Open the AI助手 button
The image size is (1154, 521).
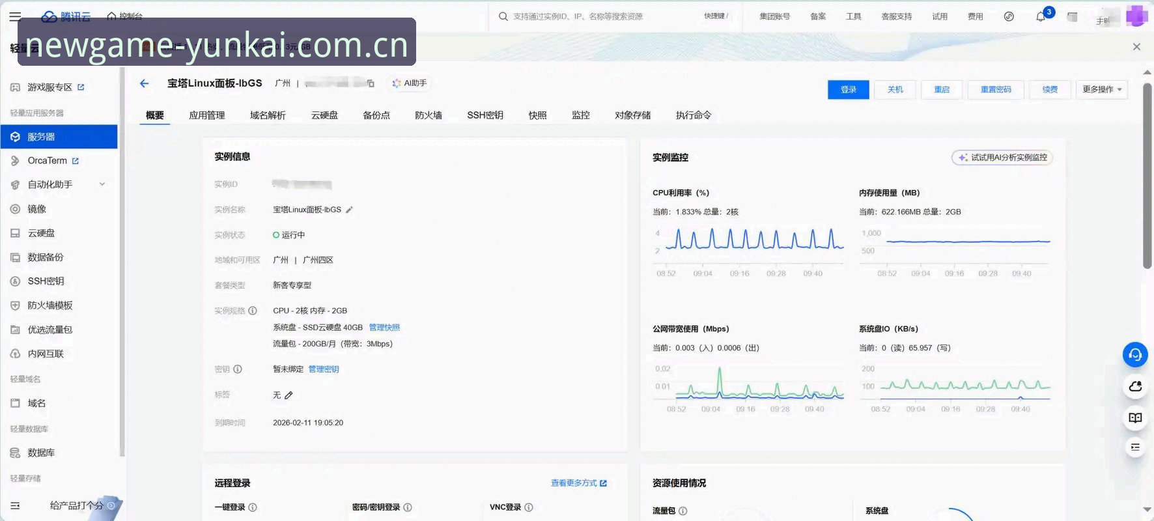(410, 83)
